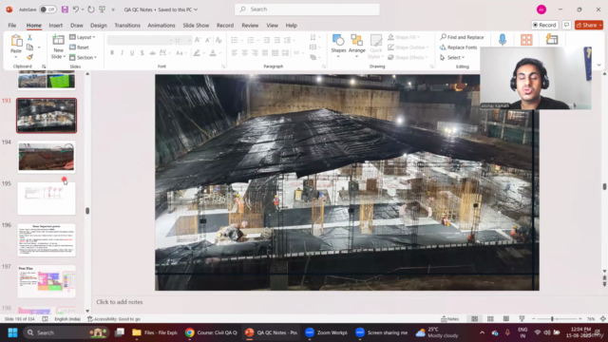Image resolution: width=608 pixels, height=342 pixels.
Task: Toggle the Bullets list
Action: coord(235,40)
